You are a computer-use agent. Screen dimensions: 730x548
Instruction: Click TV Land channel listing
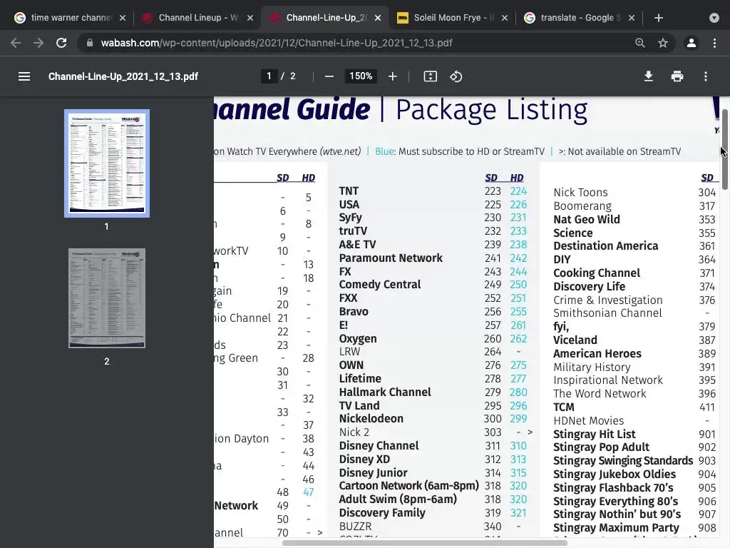(x=359, y=405)
